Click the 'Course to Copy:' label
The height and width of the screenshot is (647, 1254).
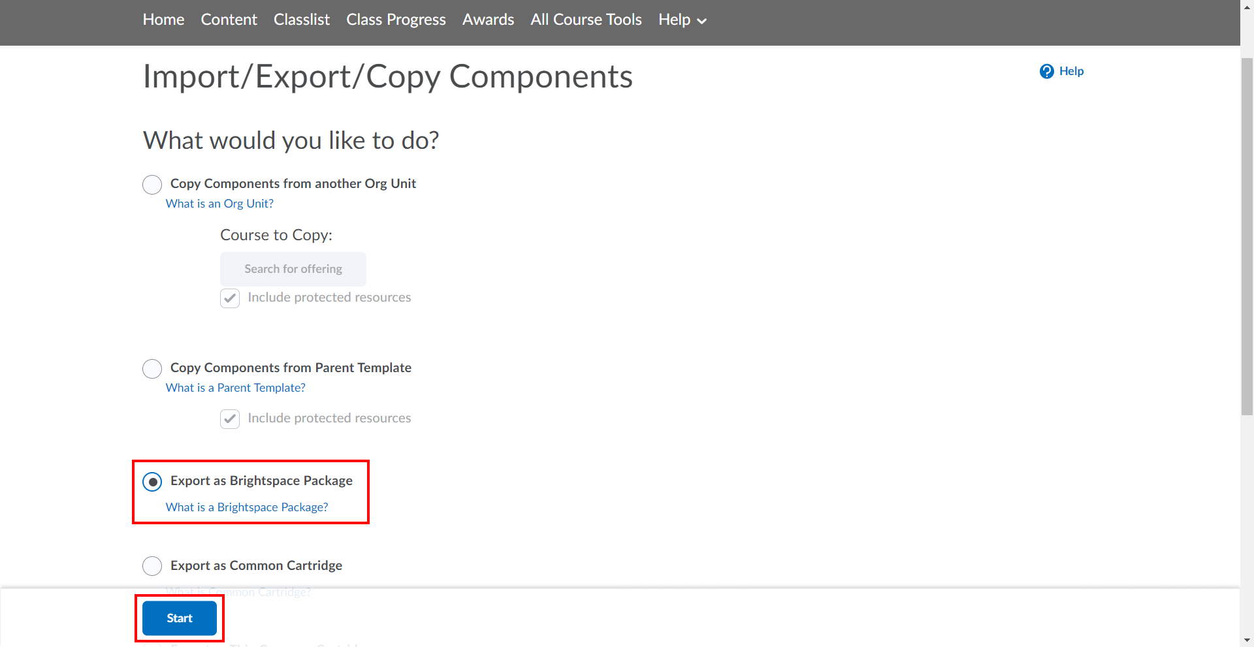(x=276, y=235)
